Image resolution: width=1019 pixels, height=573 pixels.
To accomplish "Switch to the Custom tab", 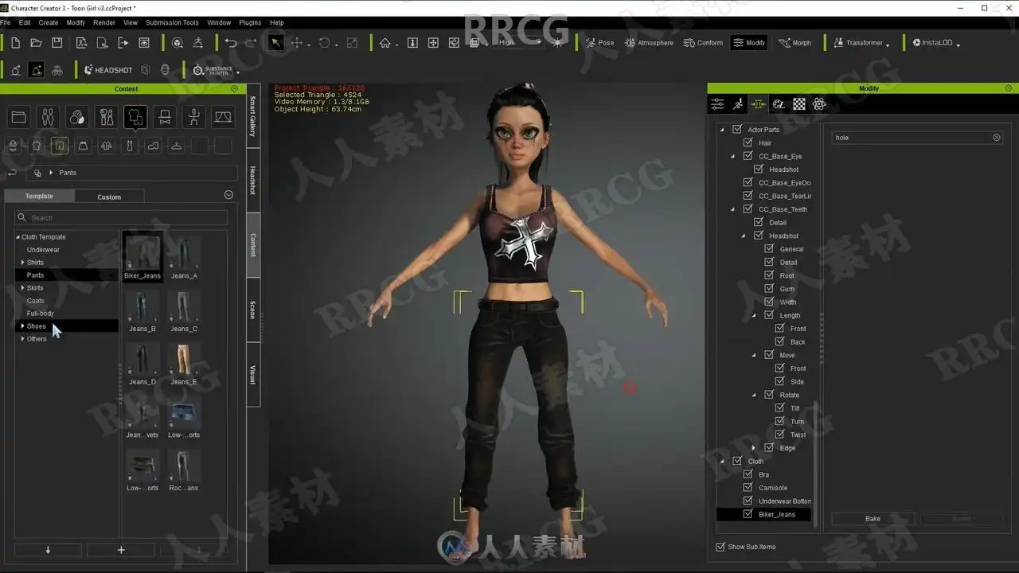I will [x=109, y=197].
